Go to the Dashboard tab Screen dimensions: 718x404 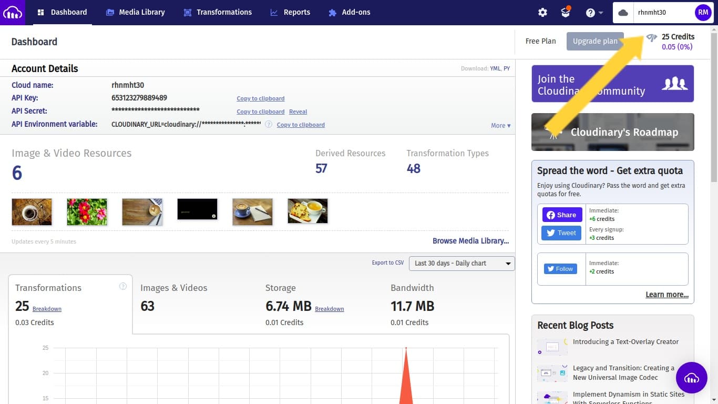(63, 12)
